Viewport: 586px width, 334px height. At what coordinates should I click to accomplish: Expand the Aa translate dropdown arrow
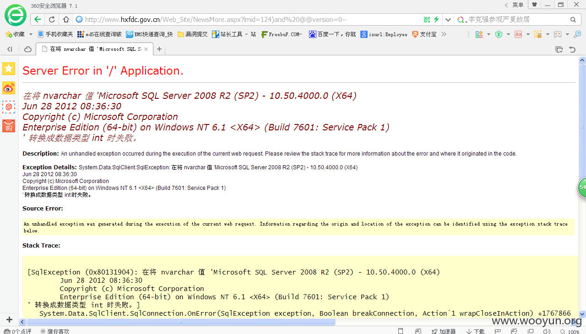click(528, 34)
